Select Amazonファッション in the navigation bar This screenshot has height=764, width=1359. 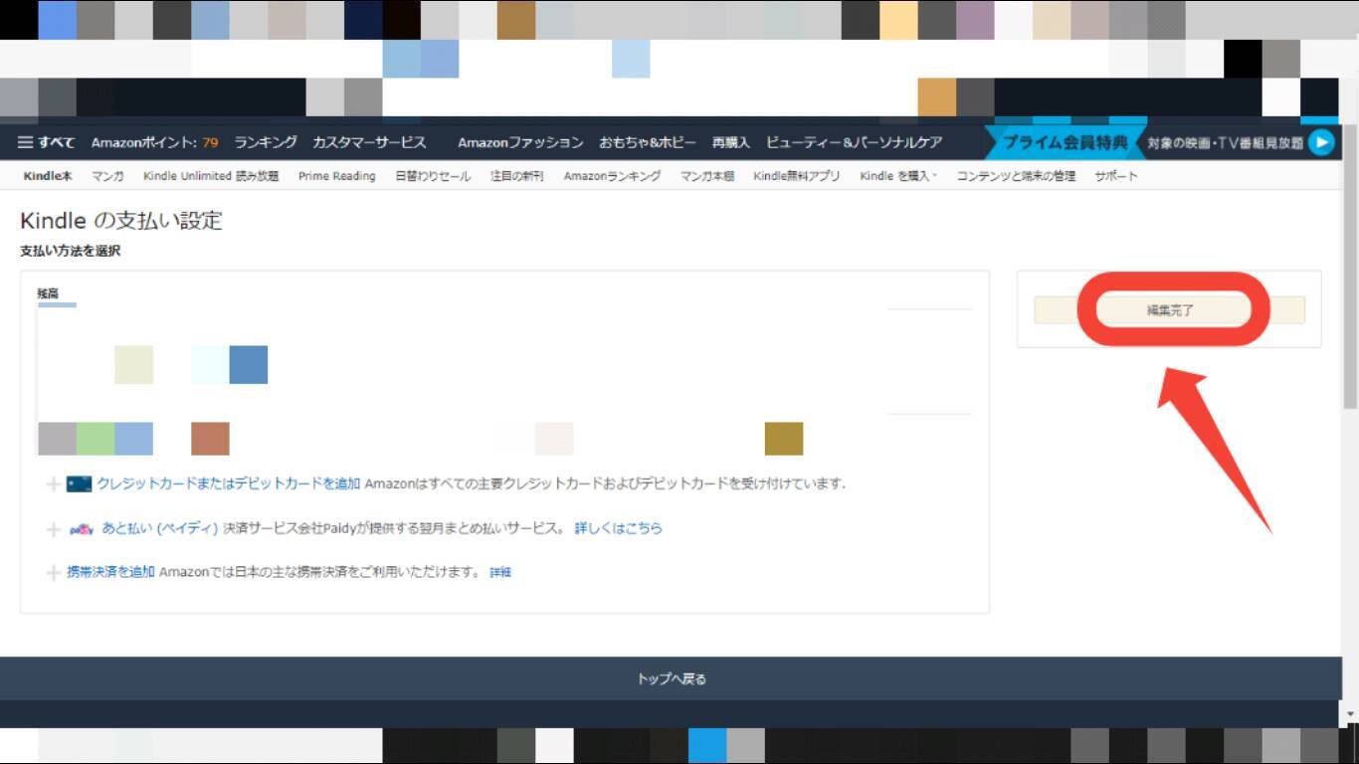tap(520, 142)
